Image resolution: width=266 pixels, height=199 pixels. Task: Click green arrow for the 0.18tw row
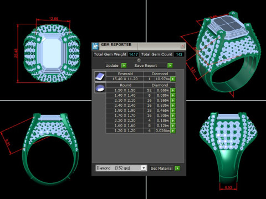point(173,121)
